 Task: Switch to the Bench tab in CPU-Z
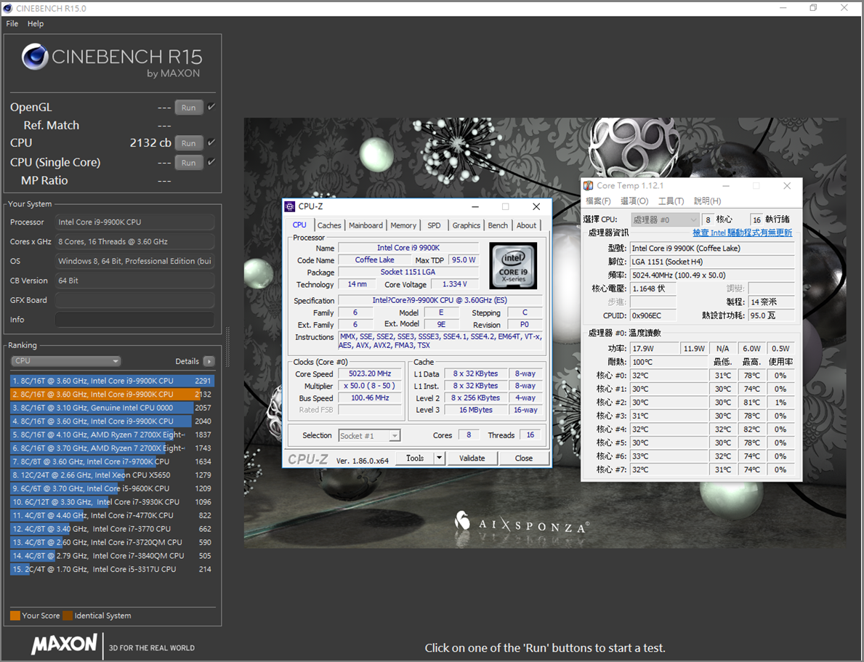tap(498, 225)
